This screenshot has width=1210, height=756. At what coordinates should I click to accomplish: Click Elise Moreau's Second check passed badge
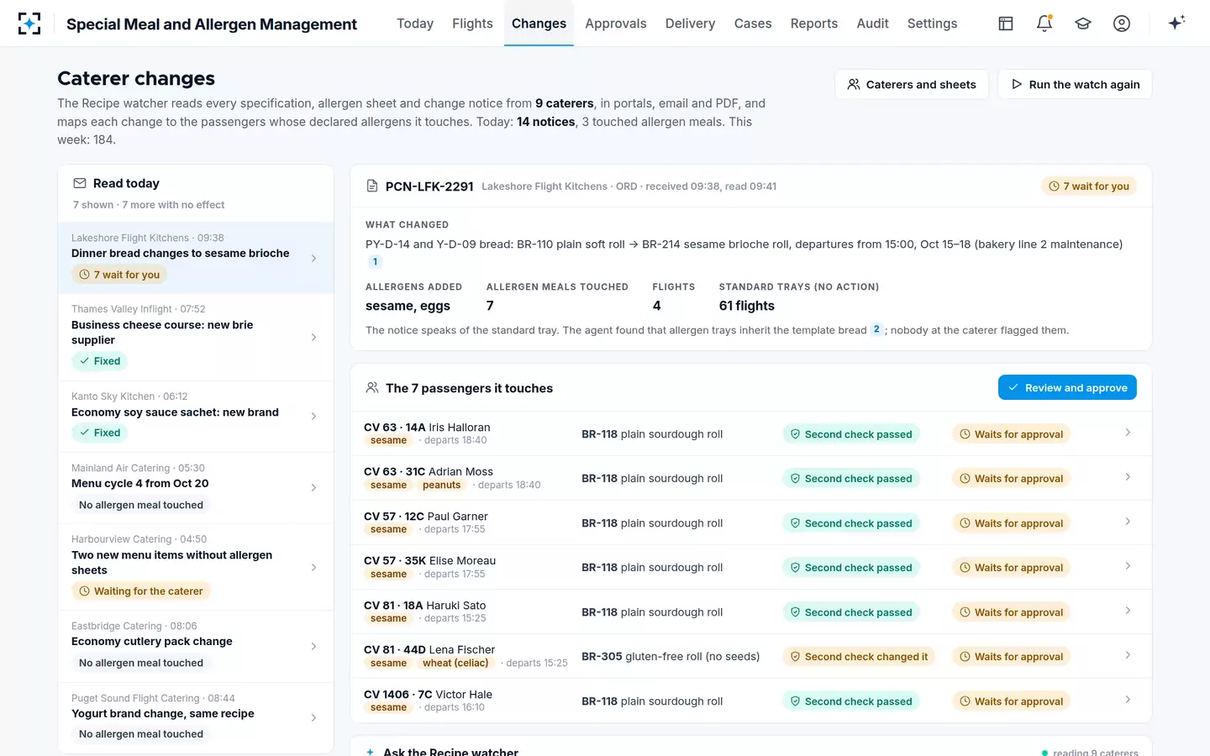851,568
